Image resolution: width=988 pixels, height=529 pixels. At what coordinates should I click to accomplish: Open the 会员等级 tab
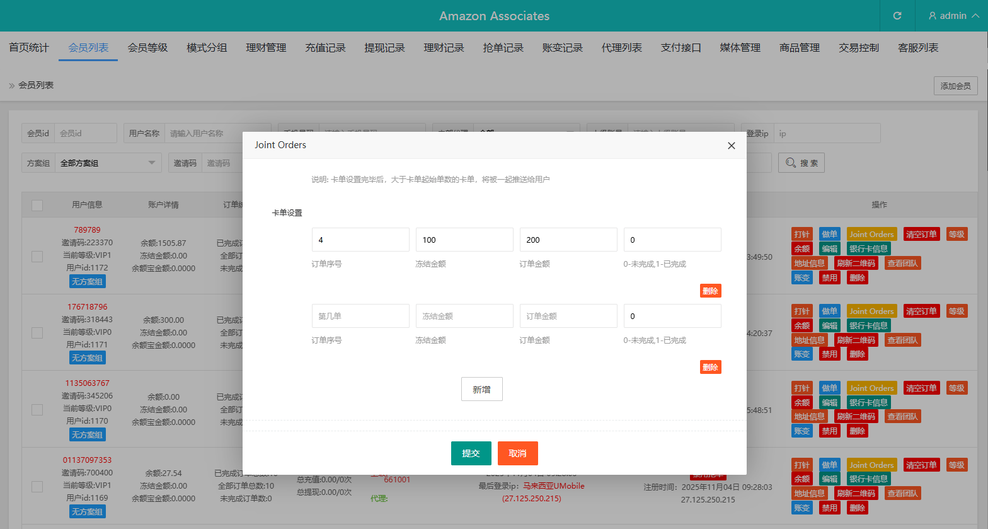click(147, 48)
